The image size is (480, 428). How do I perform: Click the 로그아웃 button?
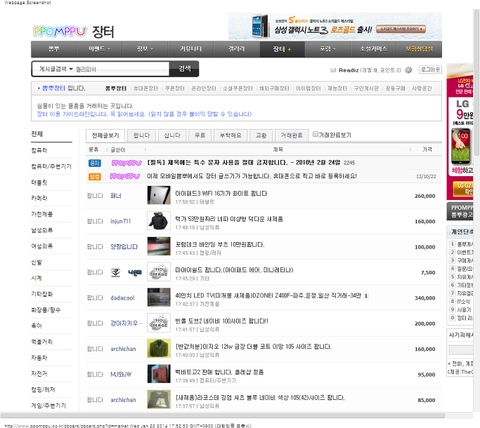tap(430, 70)
